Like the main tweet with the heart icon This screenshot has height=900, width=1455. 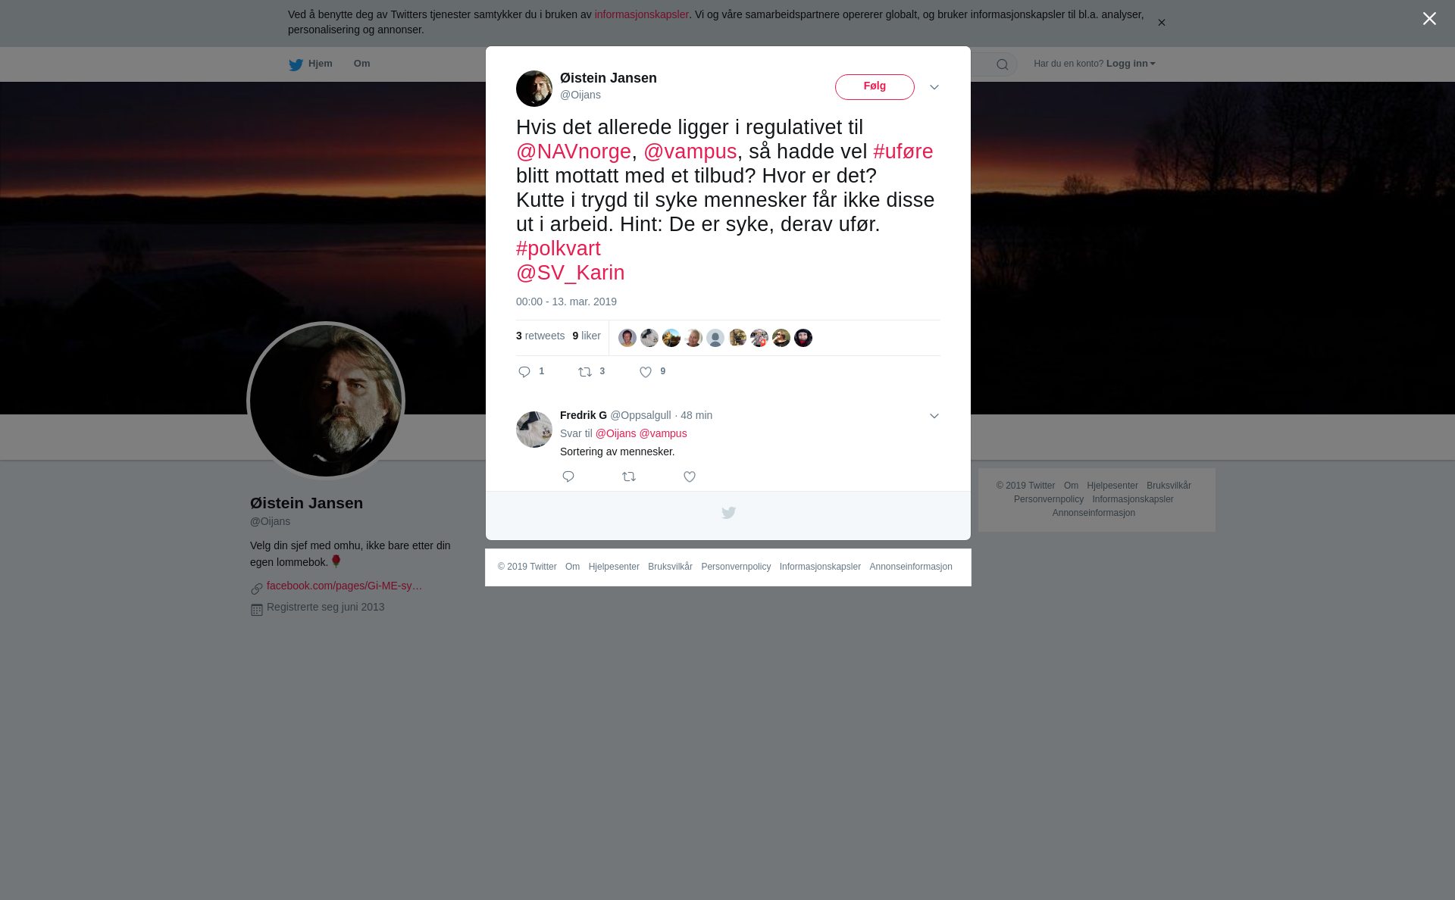click(x=646, y=372)
